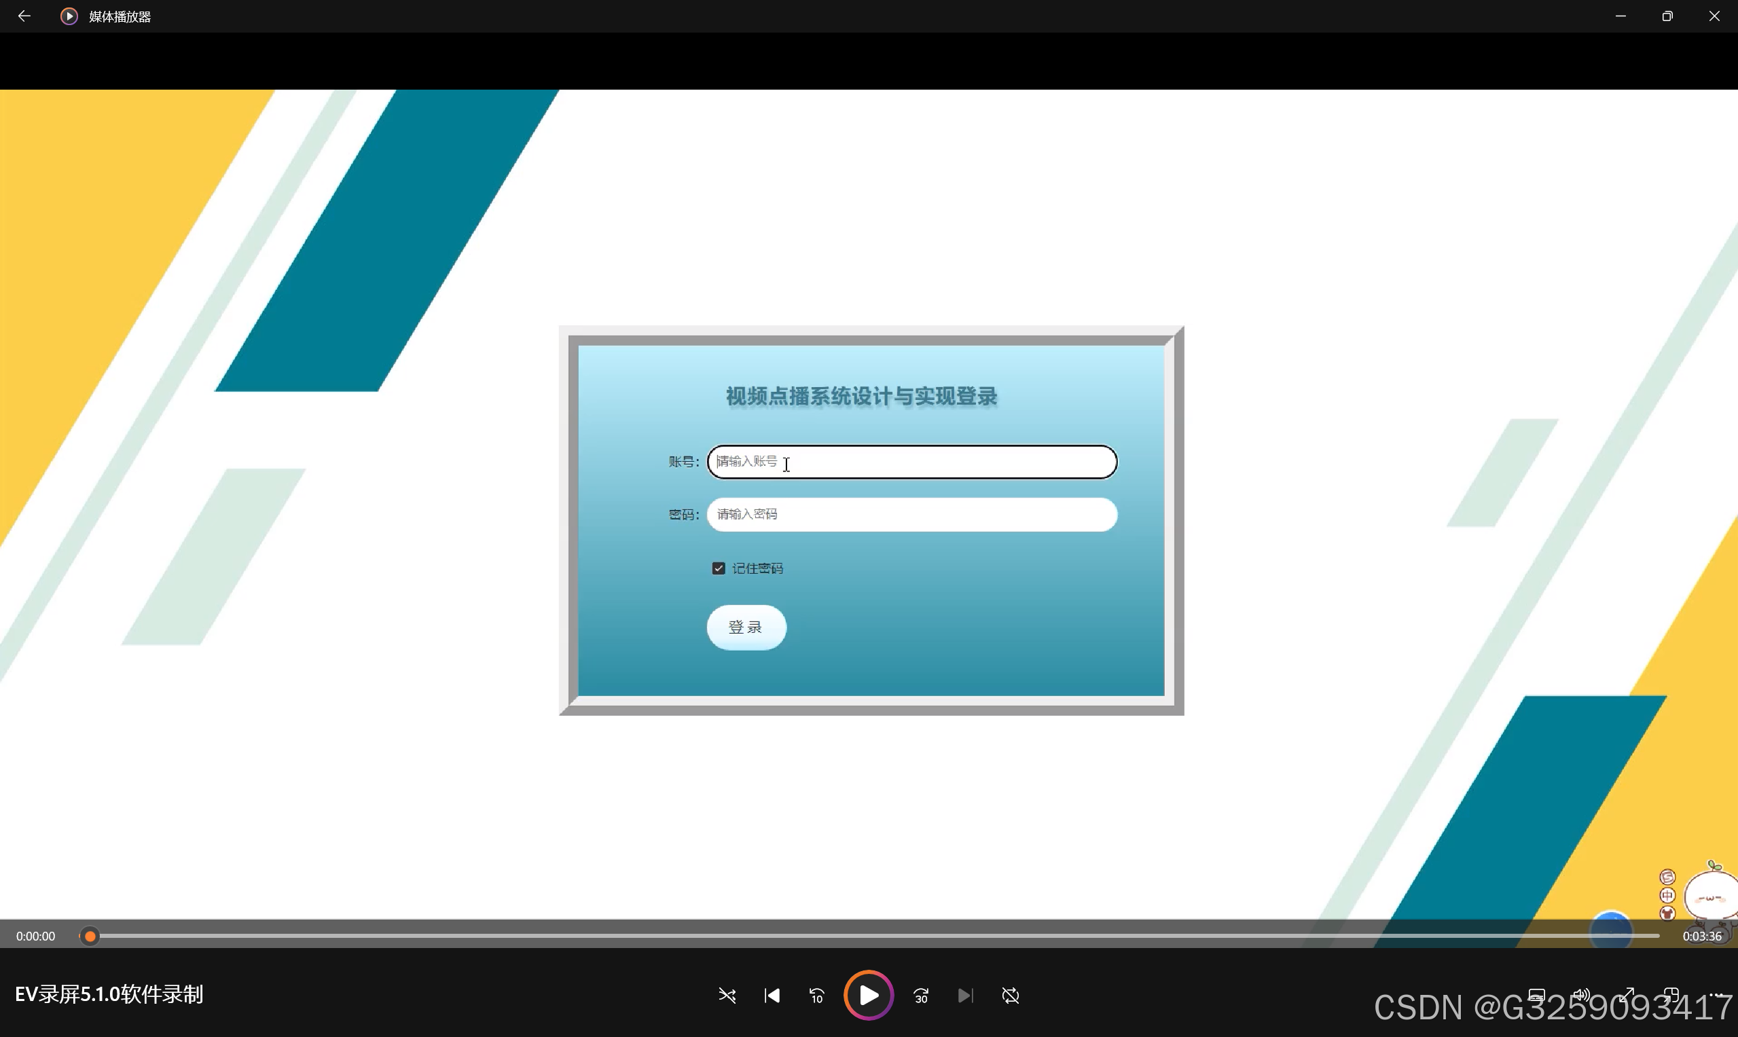Click the shirt skin icon of the IME
This screenshot has width=1738, height=1037.
click(1667, 913)
